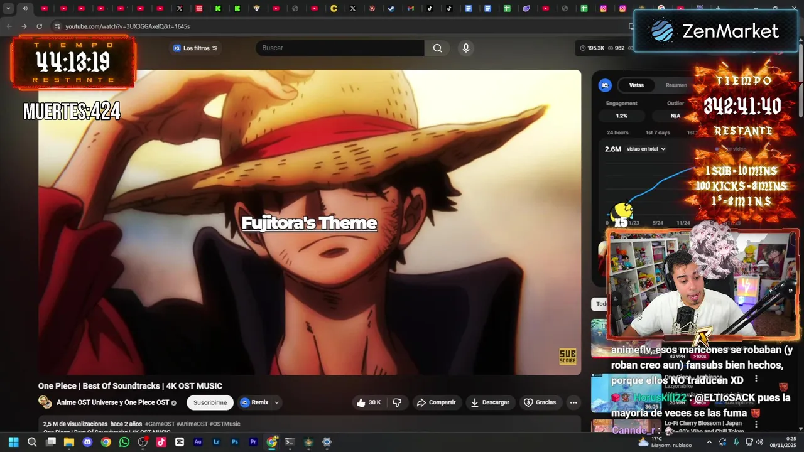
Task: Click the YouTube search magnifier button
Action: [x=437, y=48]
